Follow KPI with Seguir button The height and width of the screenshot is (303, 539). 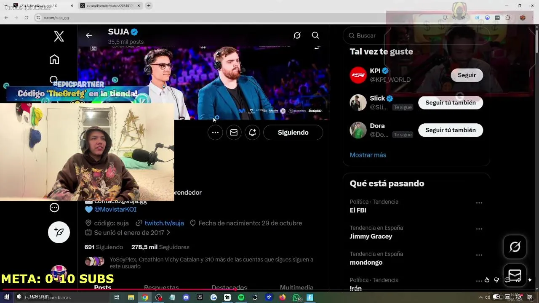[467, 75]
